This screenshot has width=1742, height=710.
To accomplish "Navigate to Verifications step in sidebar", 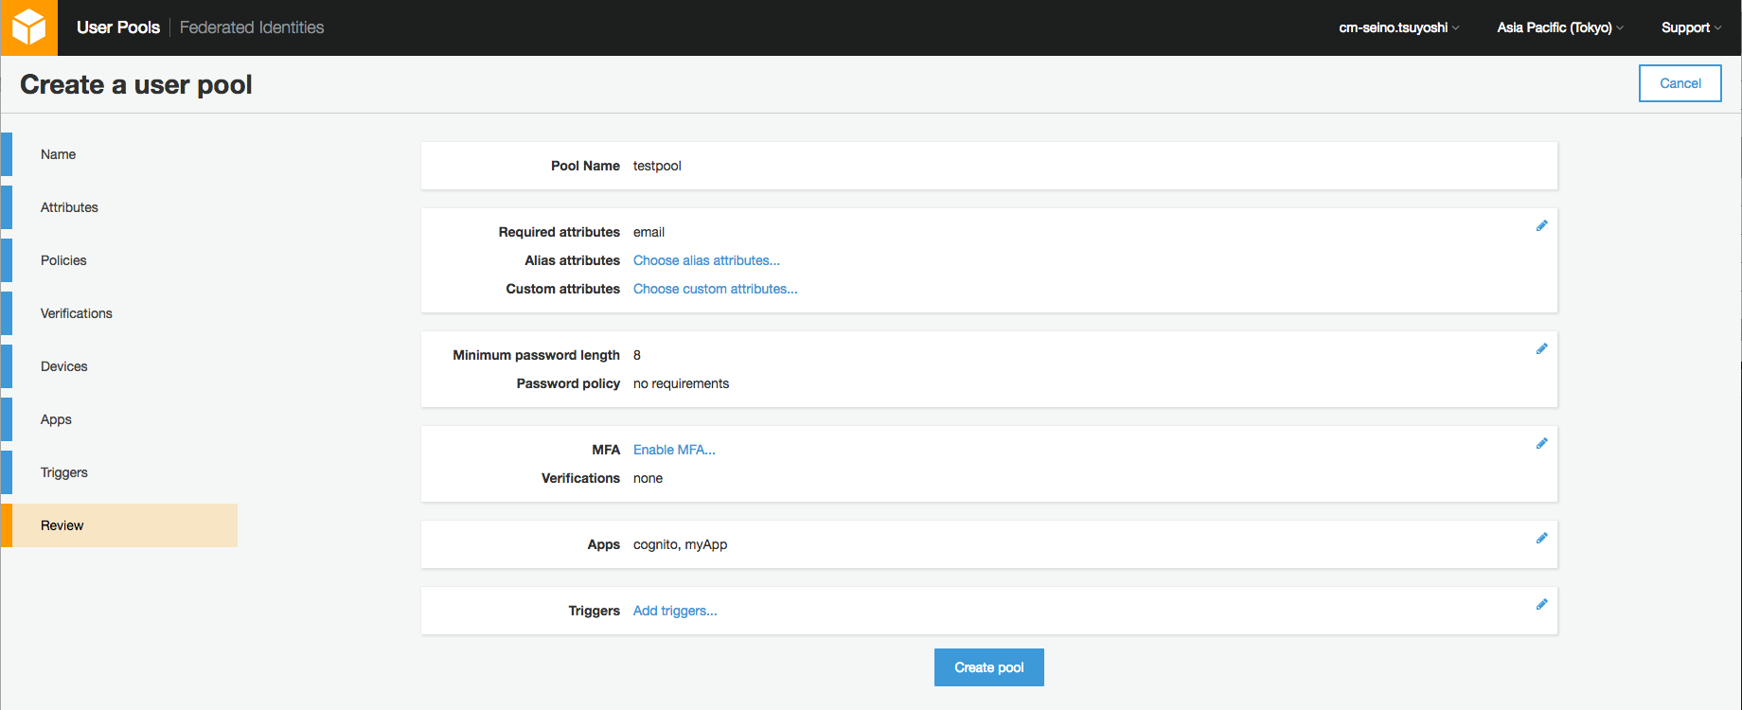I will coord(76,313).
